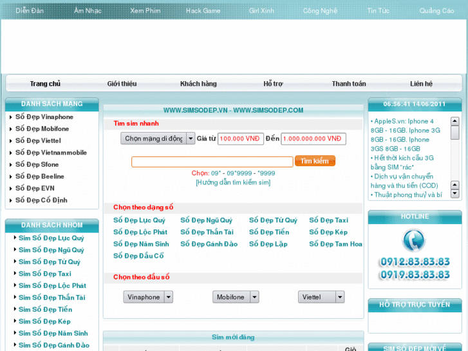
Task: Open Sim Số Đẹp Kép group
Action: [44, 322]
